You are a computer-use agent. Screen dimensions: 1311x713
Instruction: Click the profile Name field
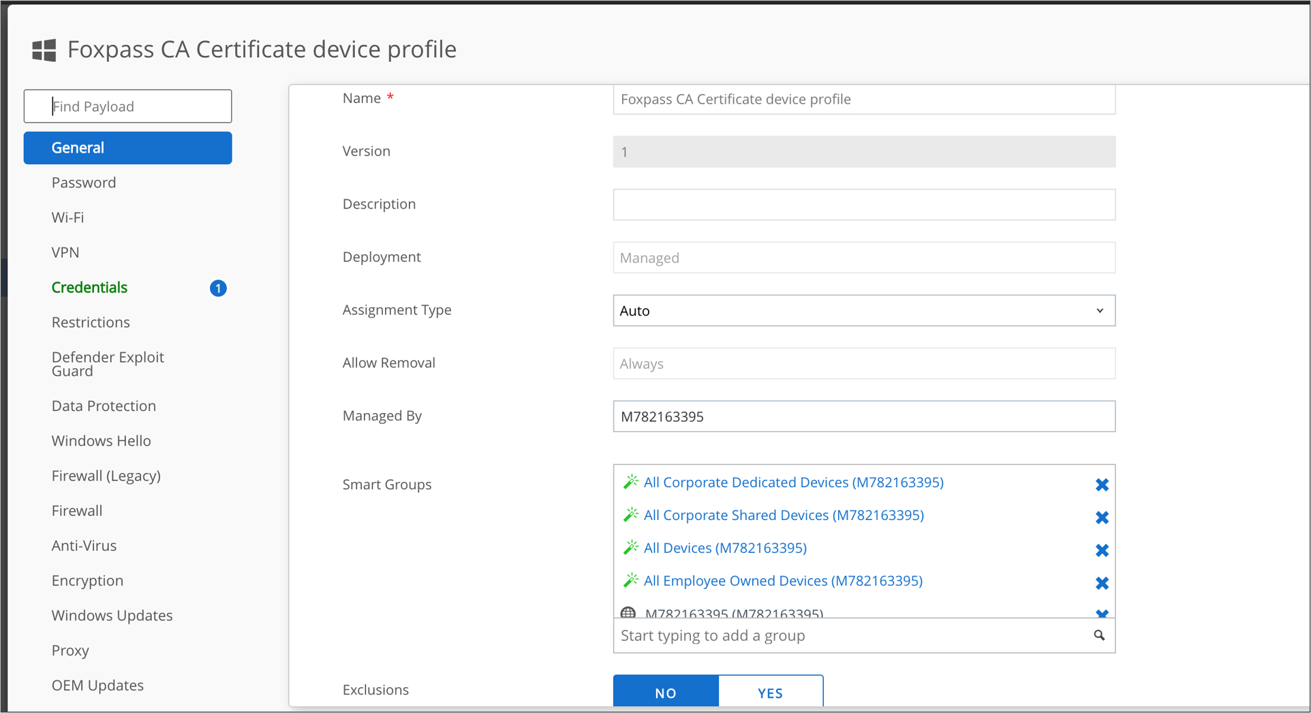point(864,100)
